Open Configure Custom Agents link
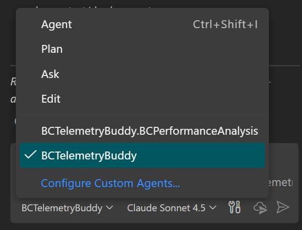The image size is (302, 230). click(110, 184)
